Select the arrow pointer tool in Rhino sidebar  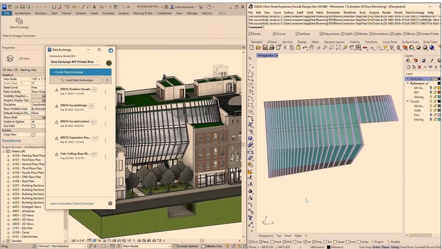pos(250,58)
